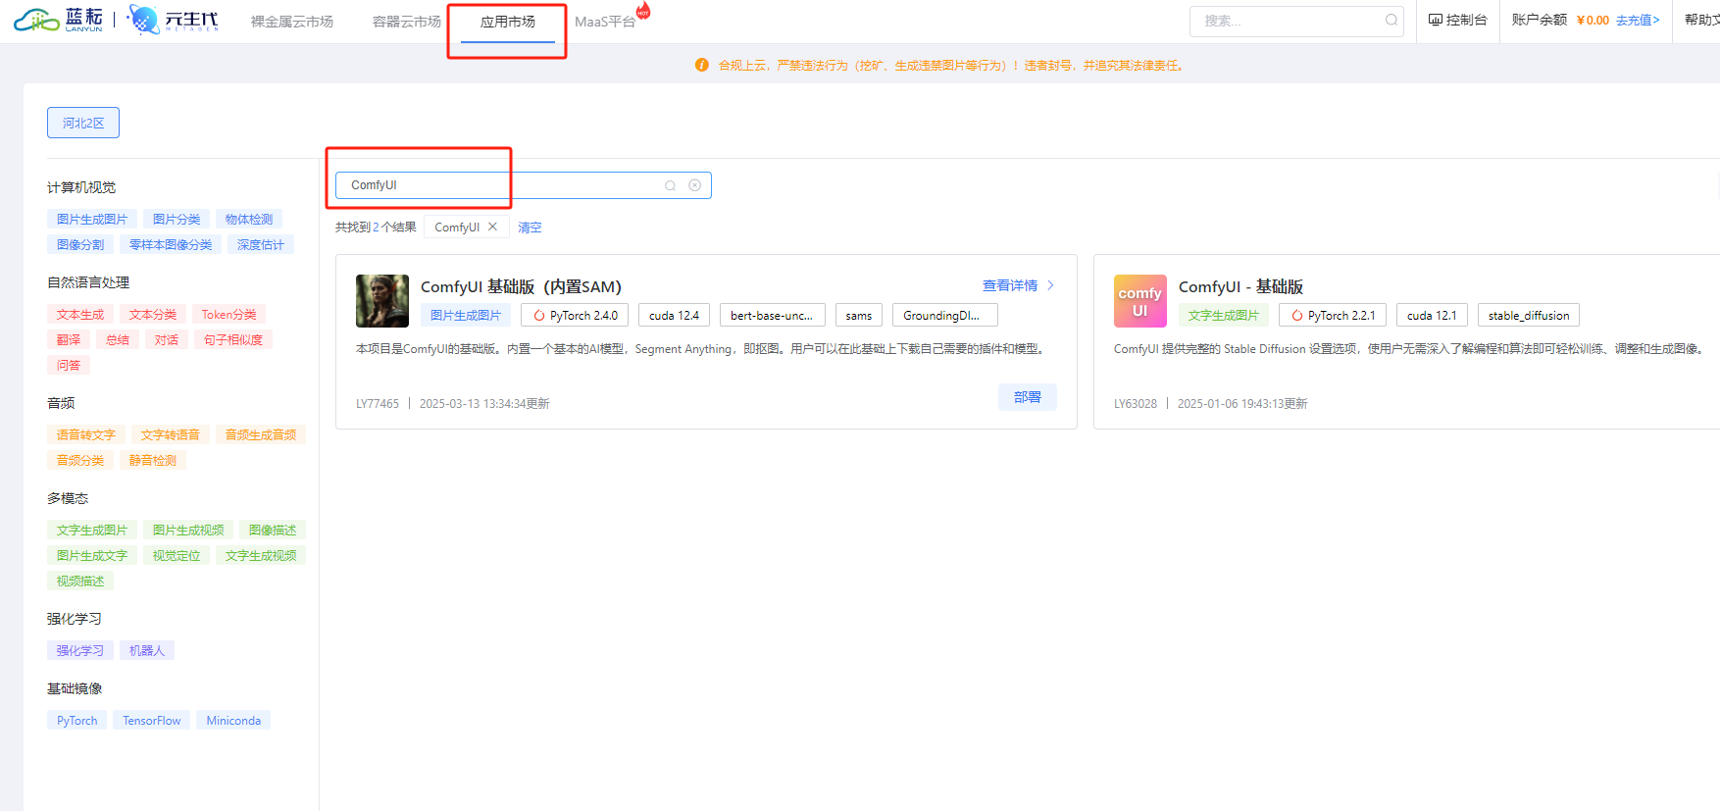
Task: Clear the ComfyUI search field with the x icon
Action: (x=694, y=185)
